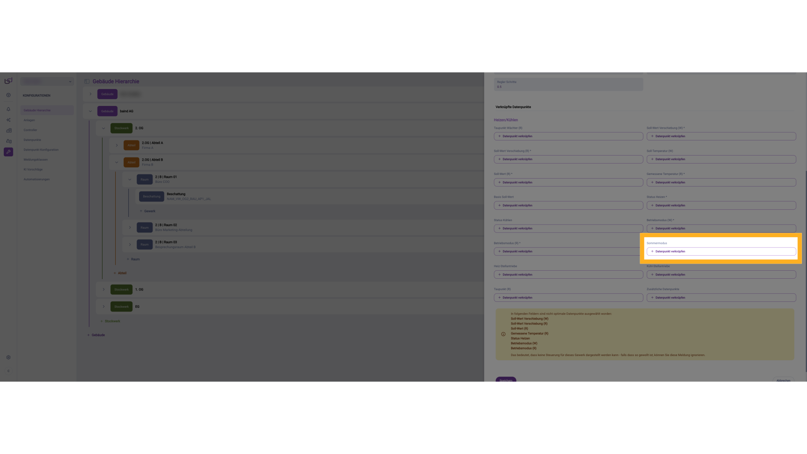This screenshot has height=454, width=807.
Task: Expand the 2.OG | Abteil A row
Action: tap(117, 145)
